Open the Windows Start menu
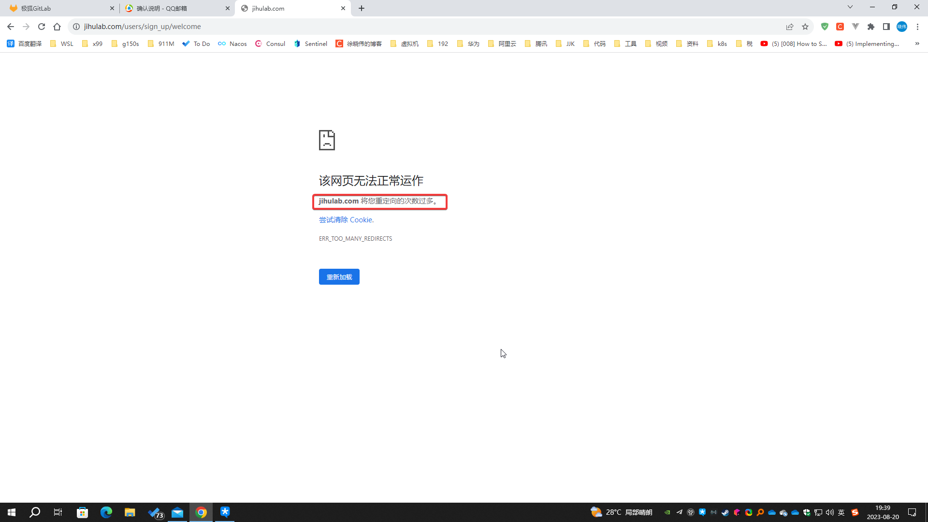 [12, 512]
